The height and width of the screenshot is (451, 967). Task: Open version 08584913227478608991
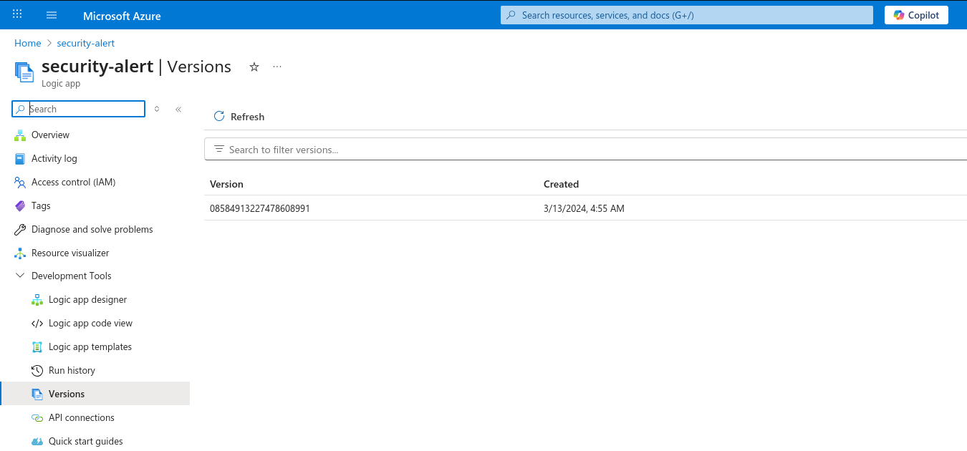pos(260,208)
